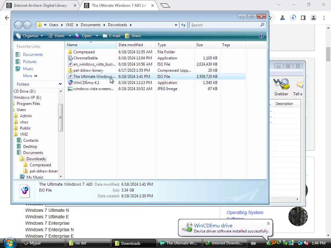Click the Explorer back navigation button

(x=18, y=25)
